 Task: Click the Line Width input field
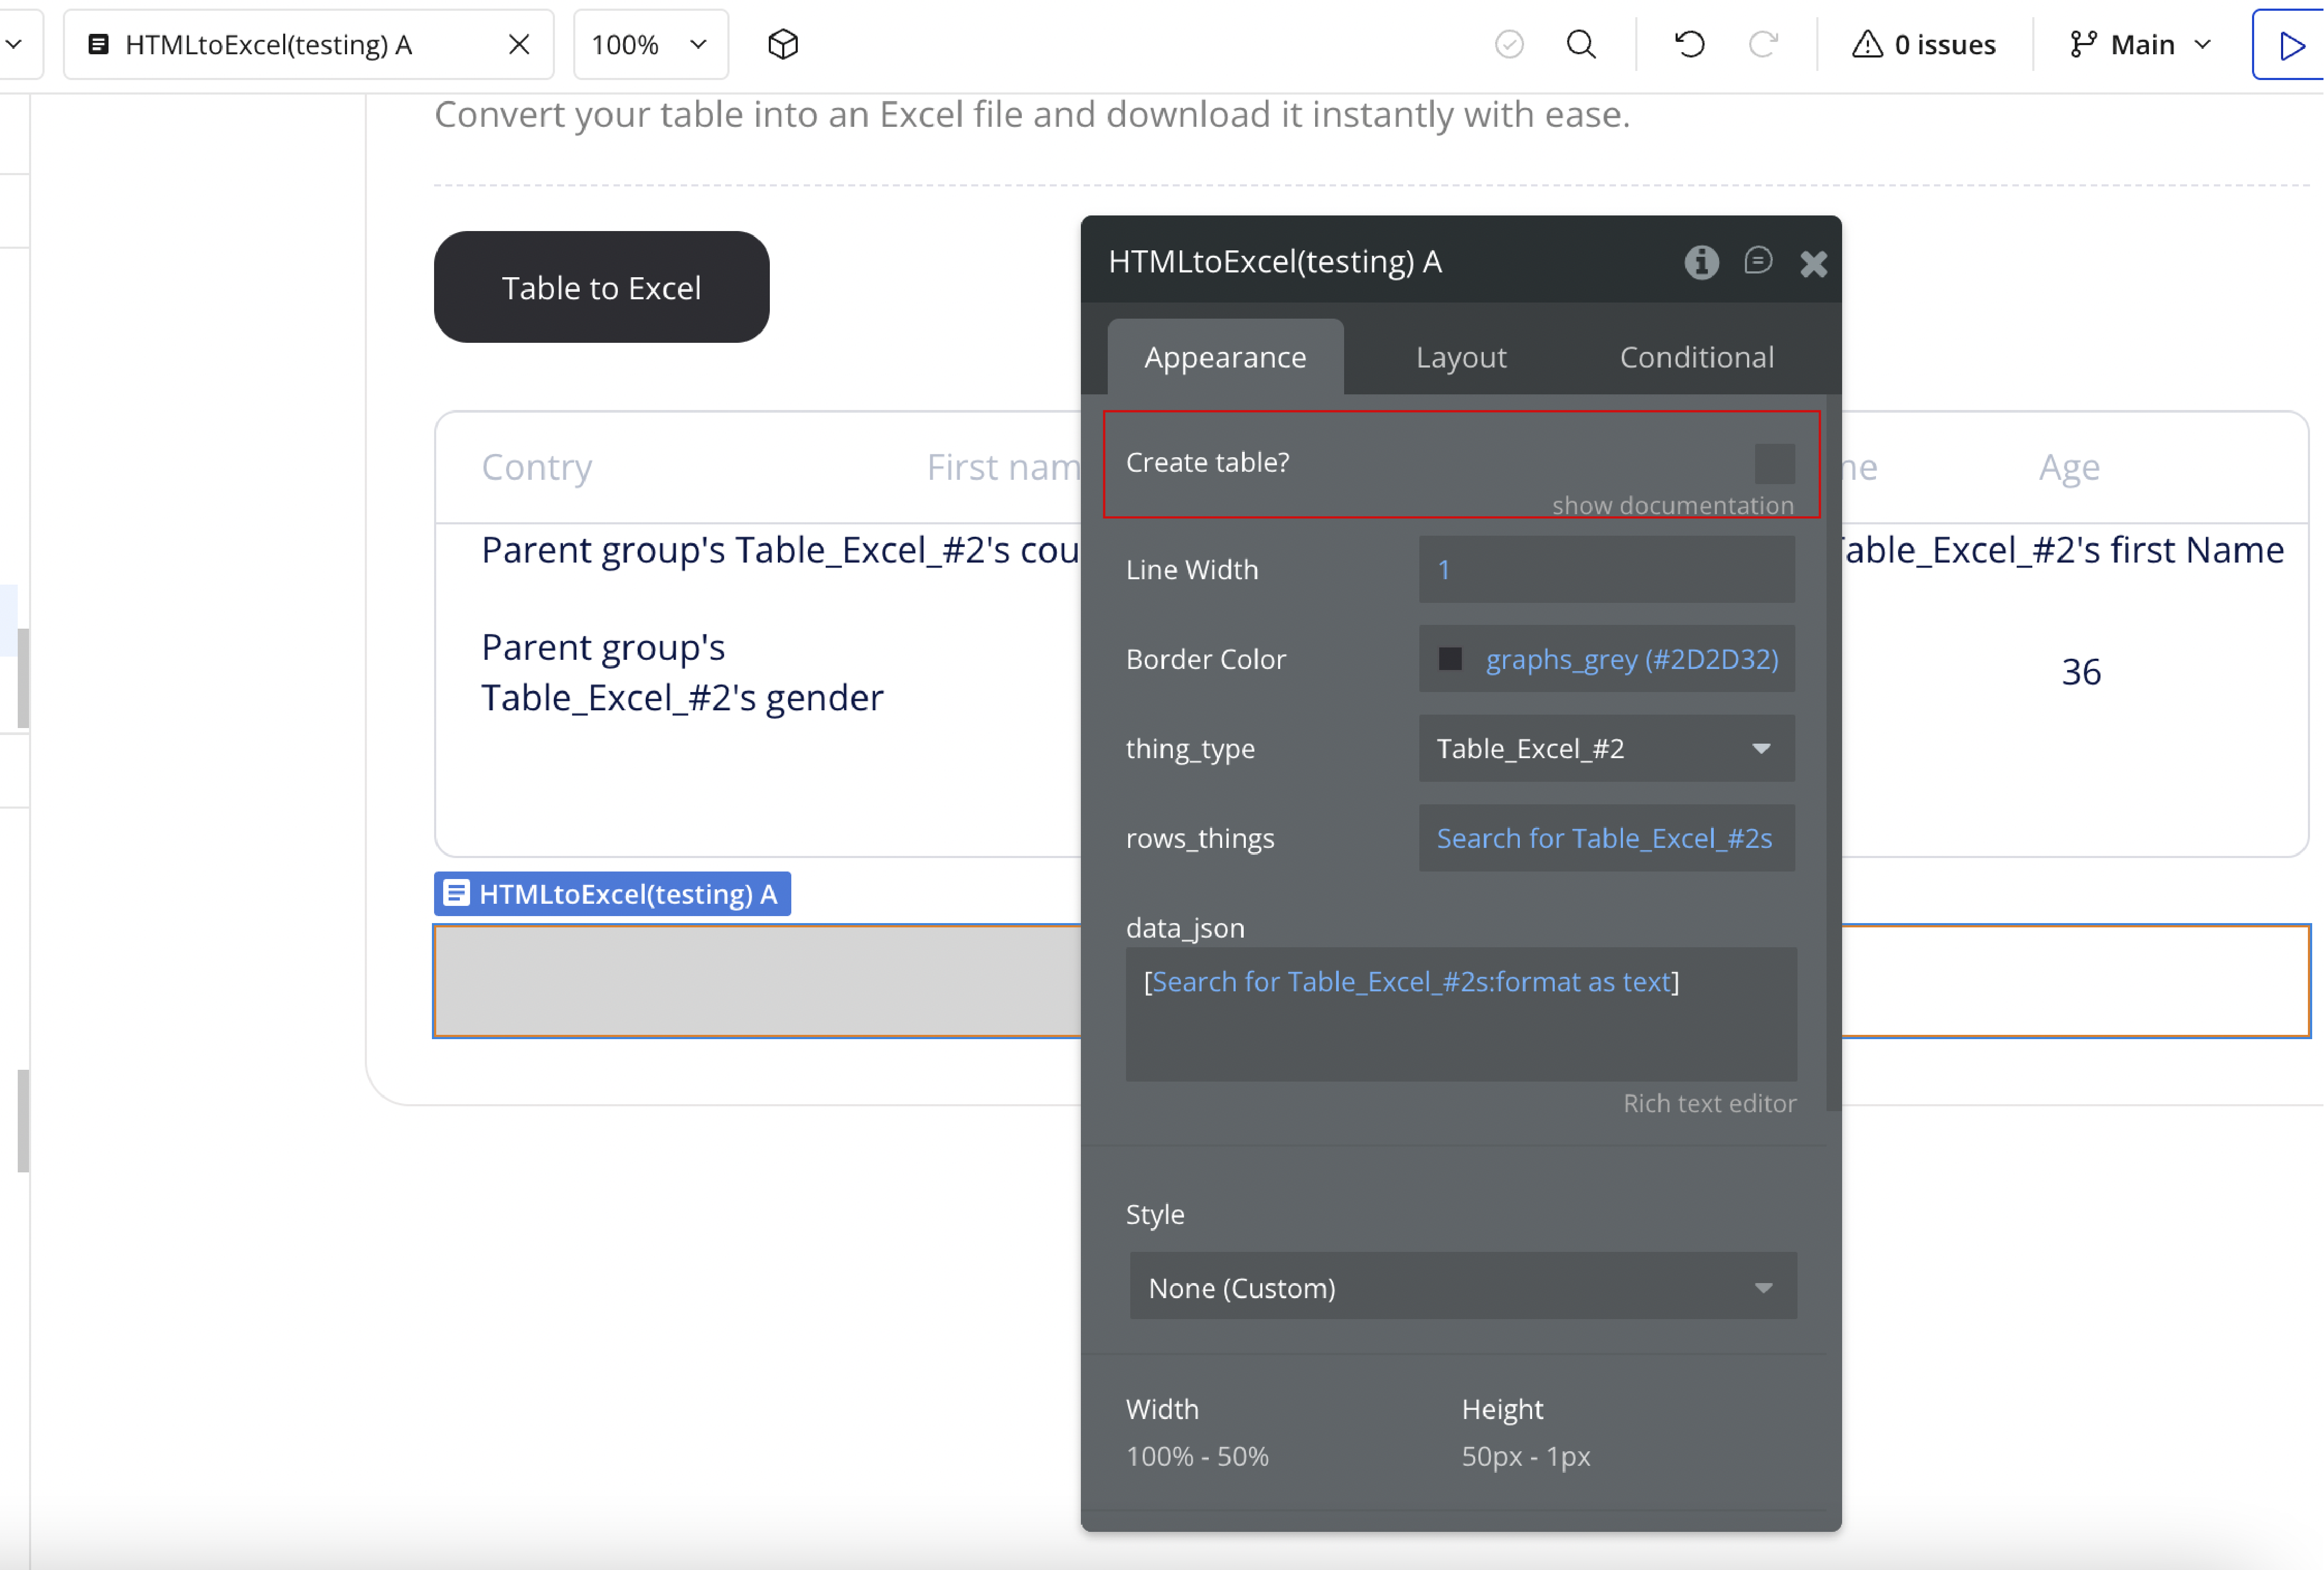[1605, 569]
